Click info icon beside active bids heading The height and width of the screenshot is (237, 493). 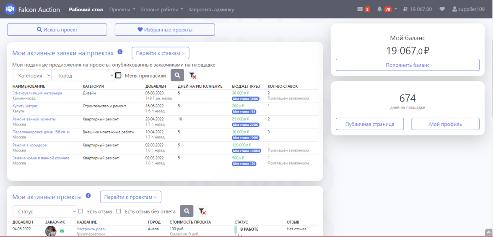(x=120, y=52)
